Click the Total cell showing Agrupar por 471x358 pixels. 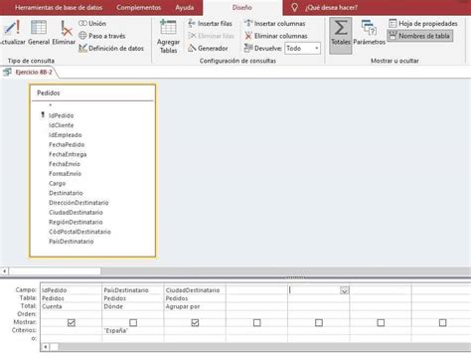point(195,306)
